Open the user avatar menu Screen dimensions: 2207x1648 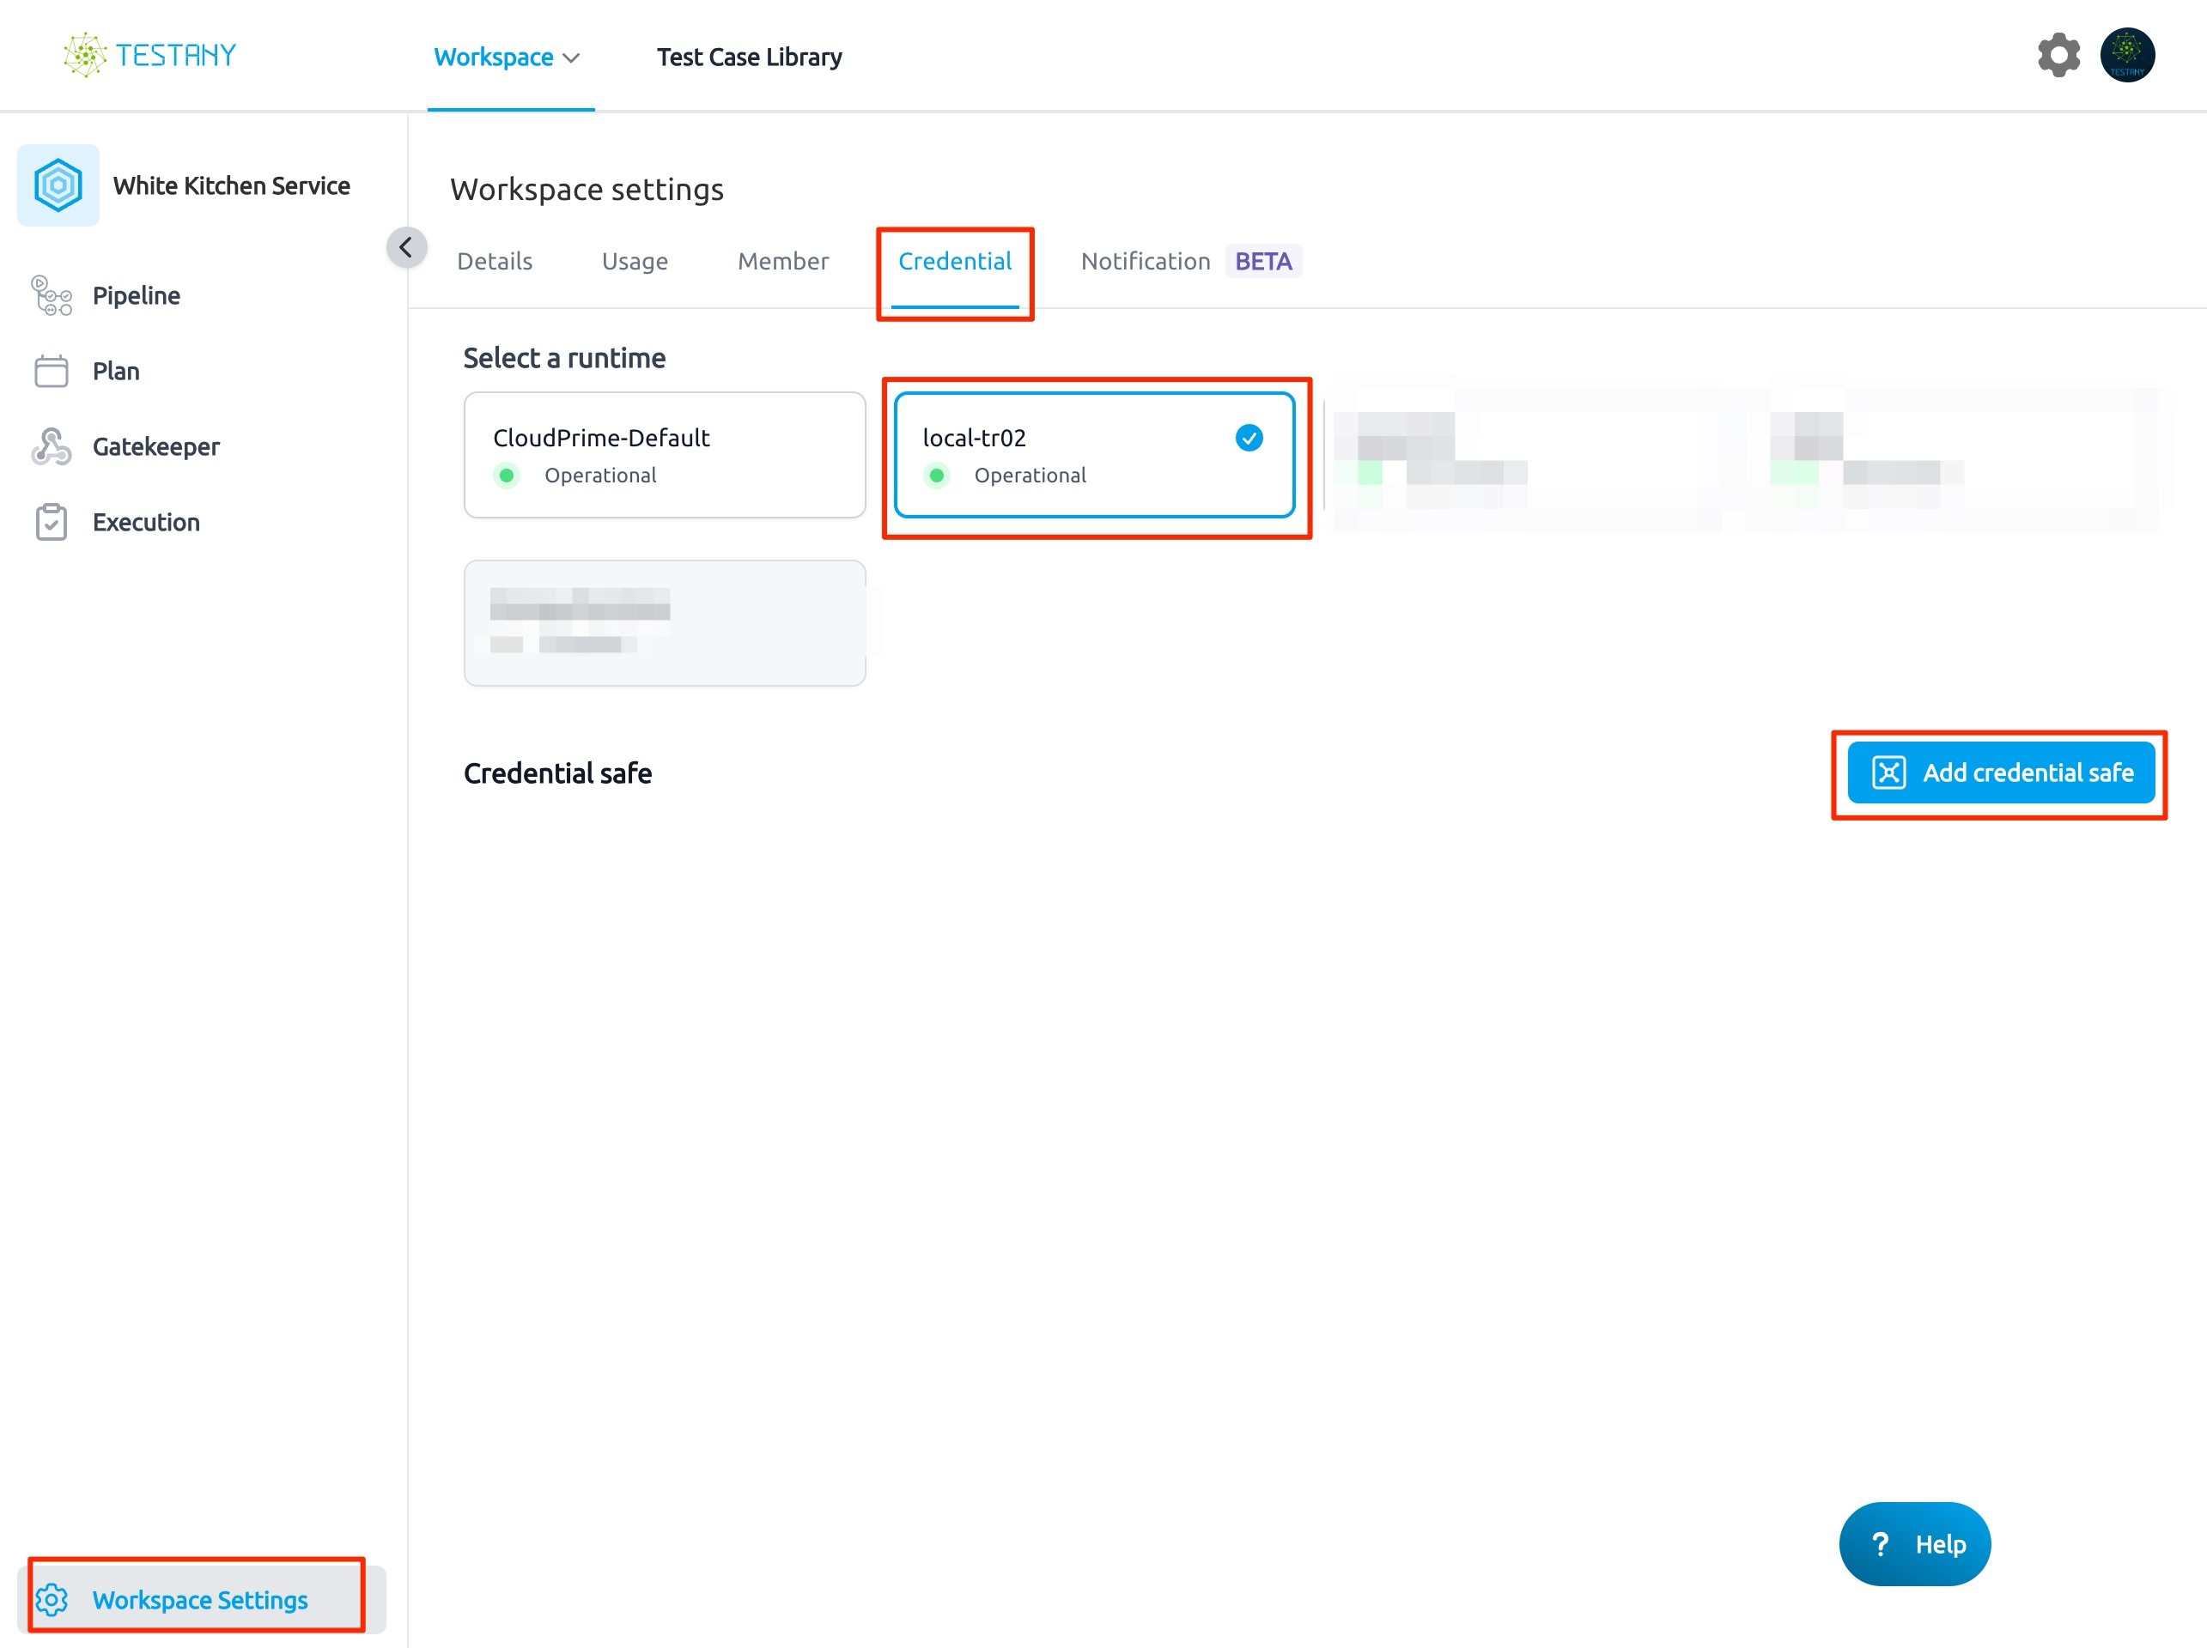tap(2127, 55)
